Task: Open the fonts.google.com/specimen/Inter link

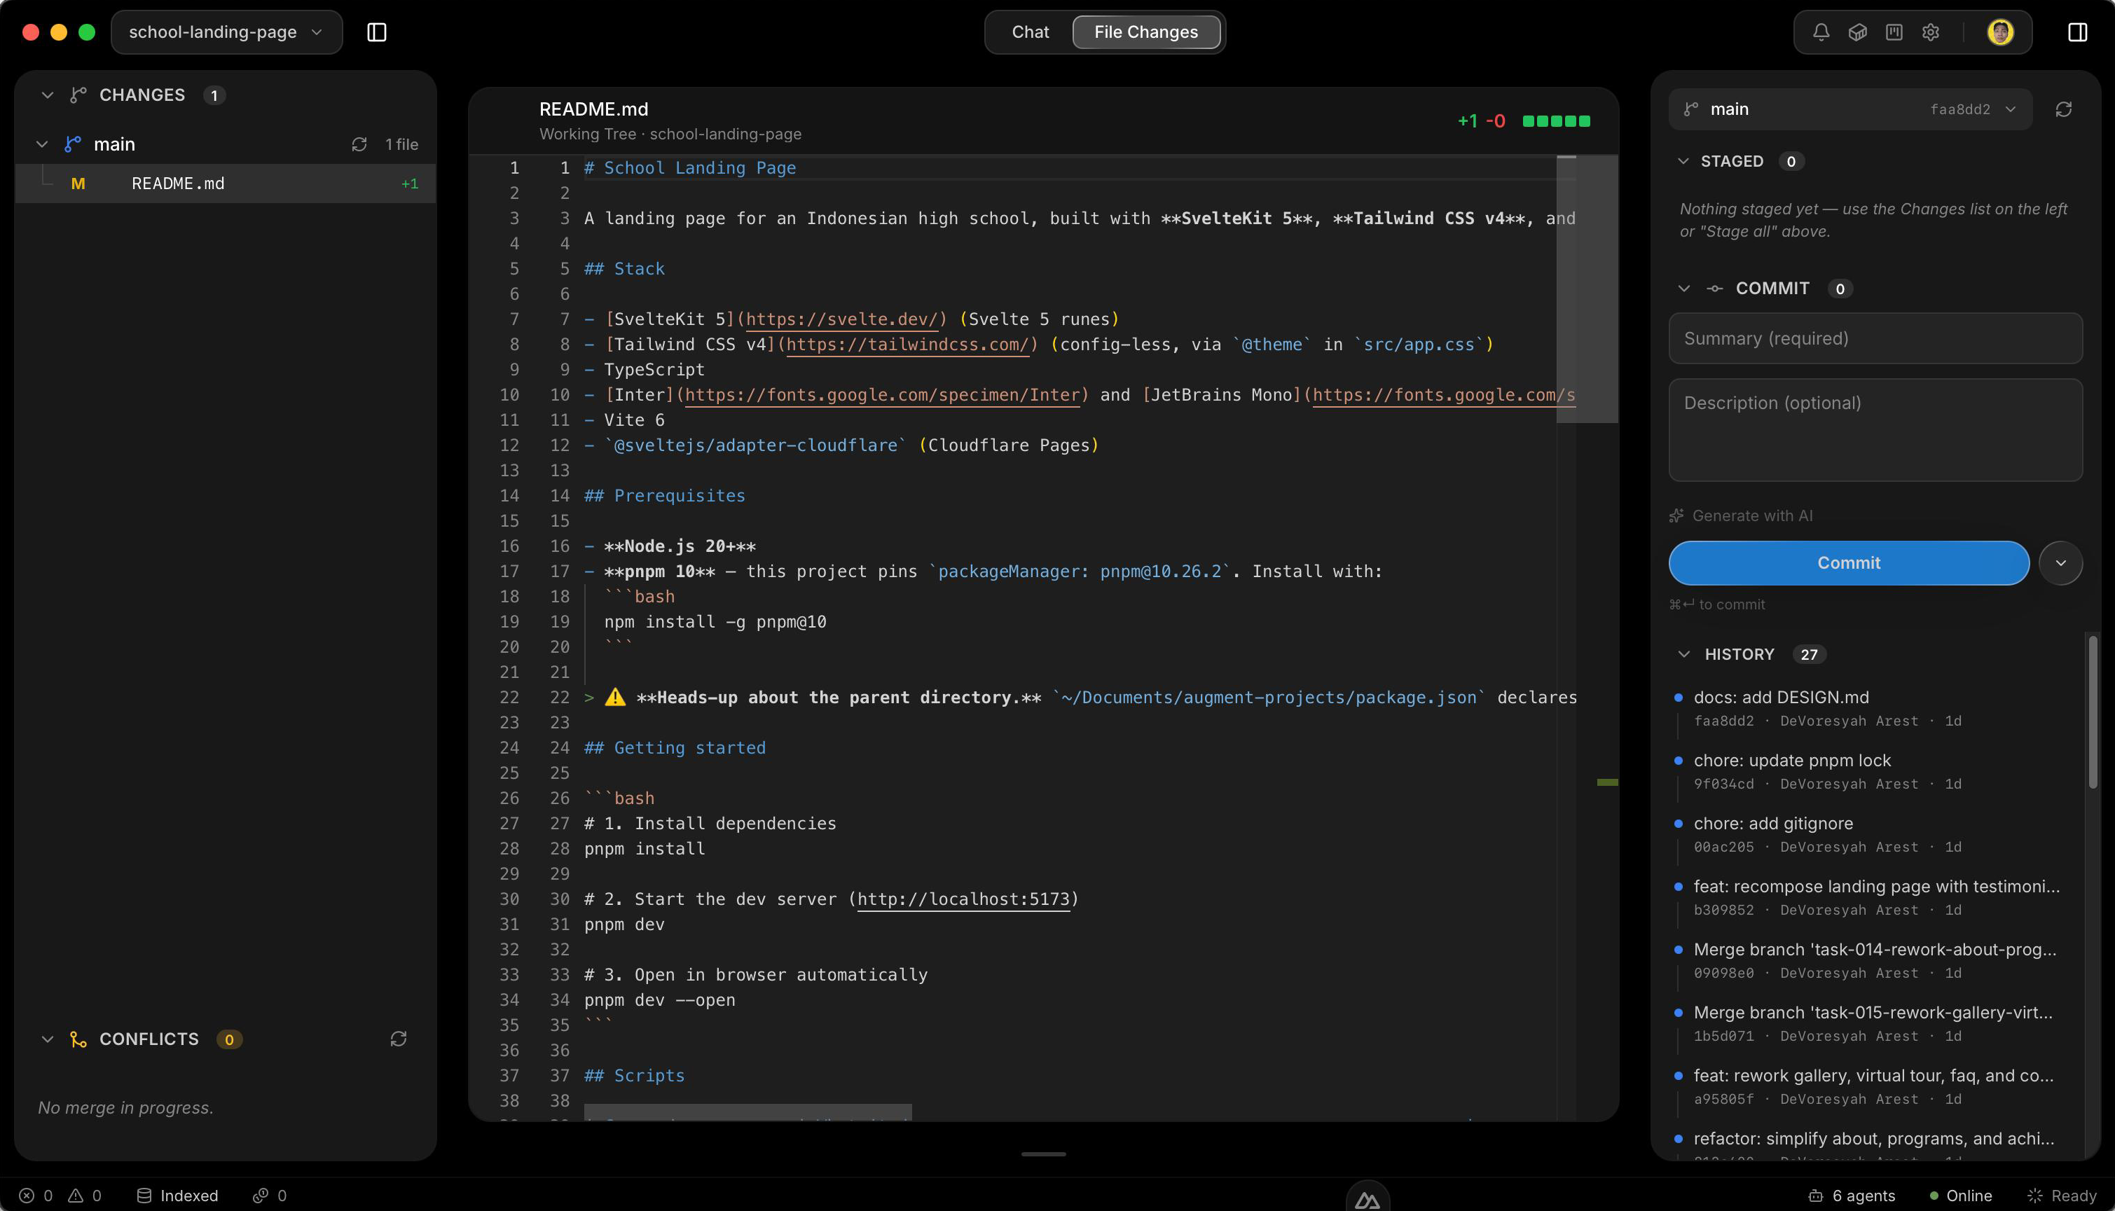Action: point(881,395)
